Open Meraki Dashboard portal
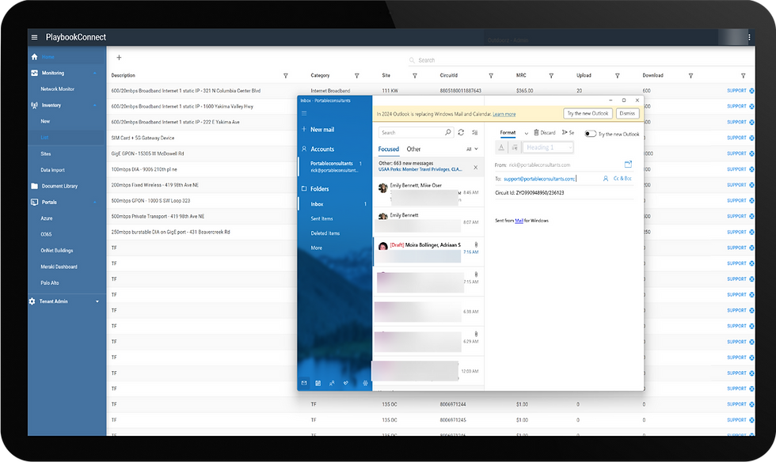 click(x=59, y=267)
